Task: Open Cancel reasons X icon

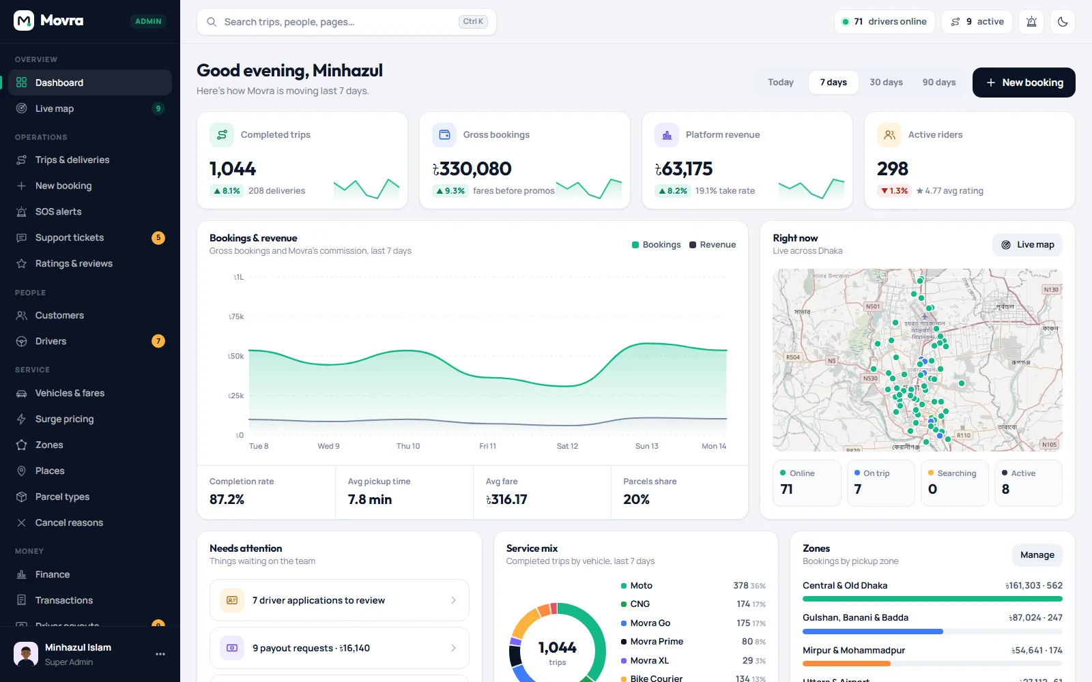Action: tap(21, 522)
